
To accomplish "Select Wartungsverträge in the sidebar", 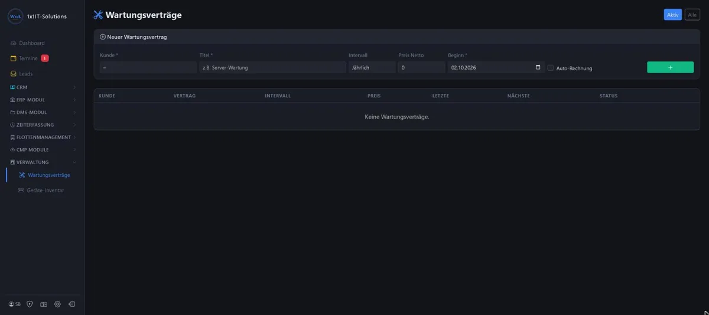I will point(44,175).
